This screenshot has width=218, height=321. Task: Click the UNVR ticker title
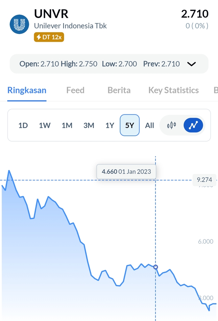(51, 14)
